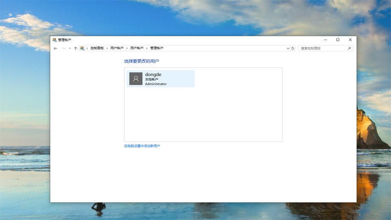Expand the chevron just before 控制面板

tap(87, 48)
